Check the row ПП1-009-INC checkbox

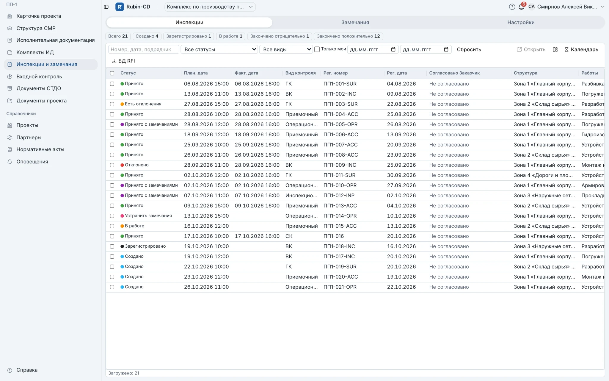click(x=112, y=165)
